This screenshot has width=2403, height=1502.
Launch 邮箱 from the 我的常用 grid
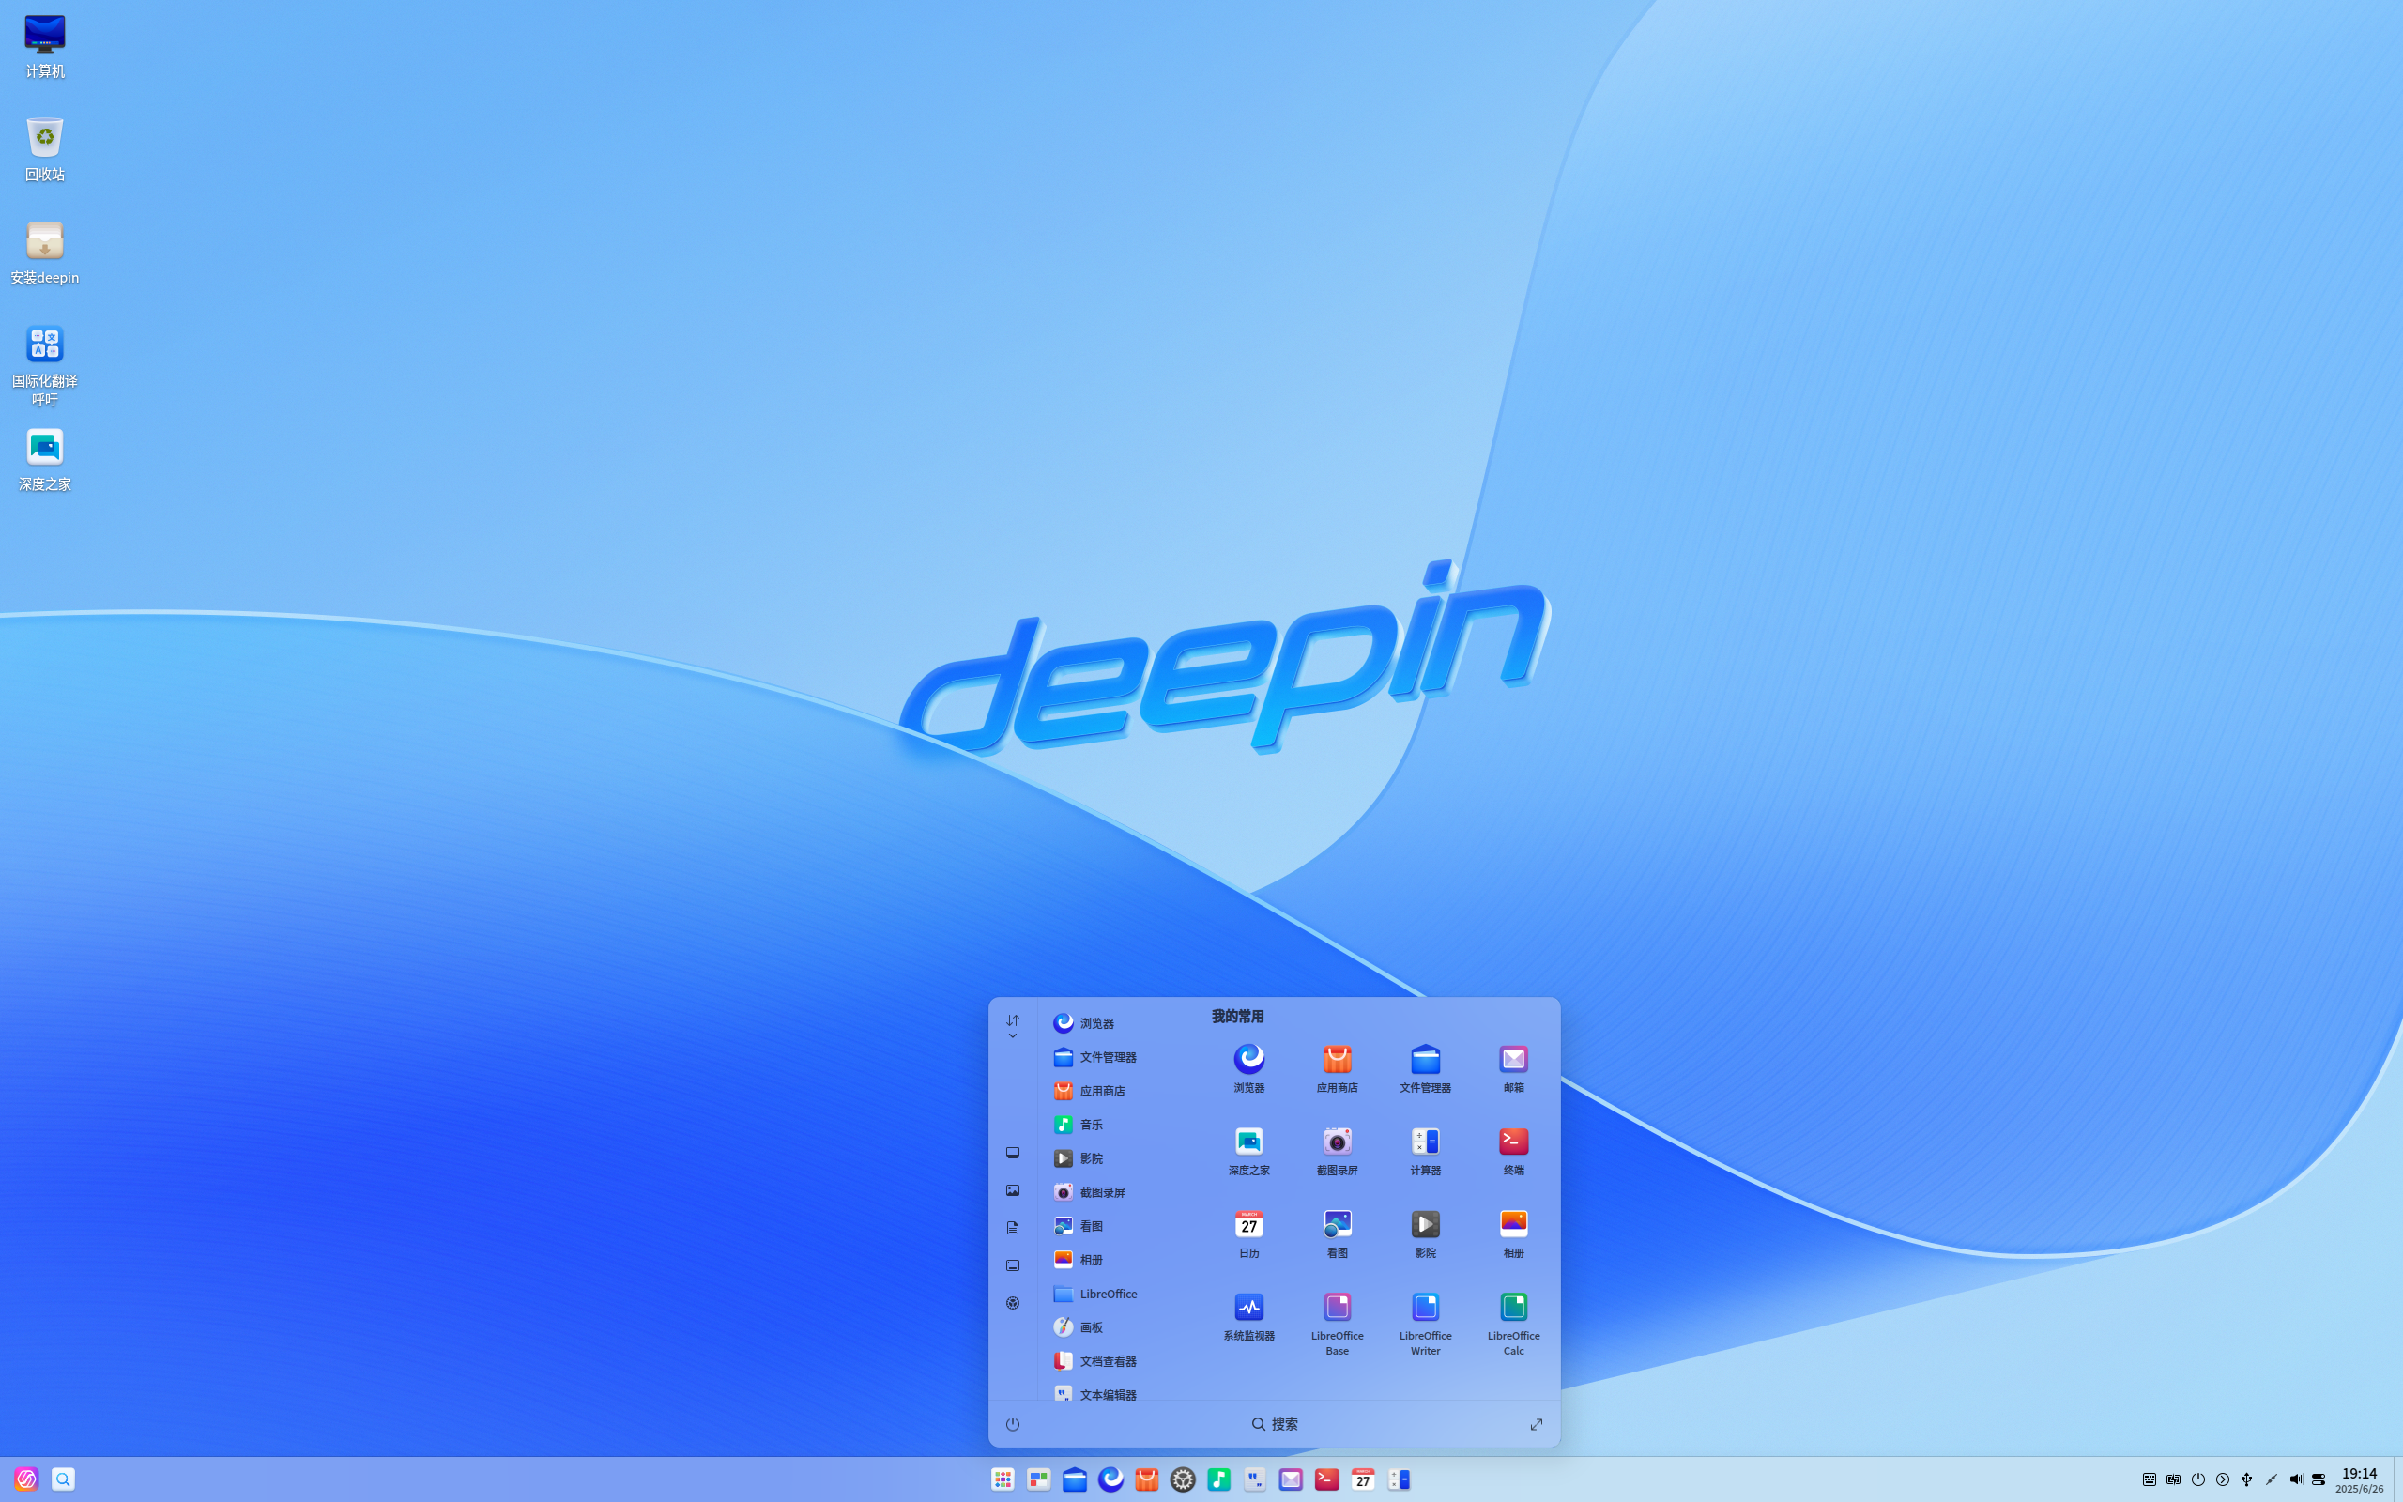[x=1513, y=1068]
